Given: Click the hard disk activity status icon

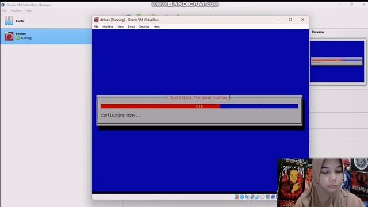Looking at the screenshot, I should (236, 197).
